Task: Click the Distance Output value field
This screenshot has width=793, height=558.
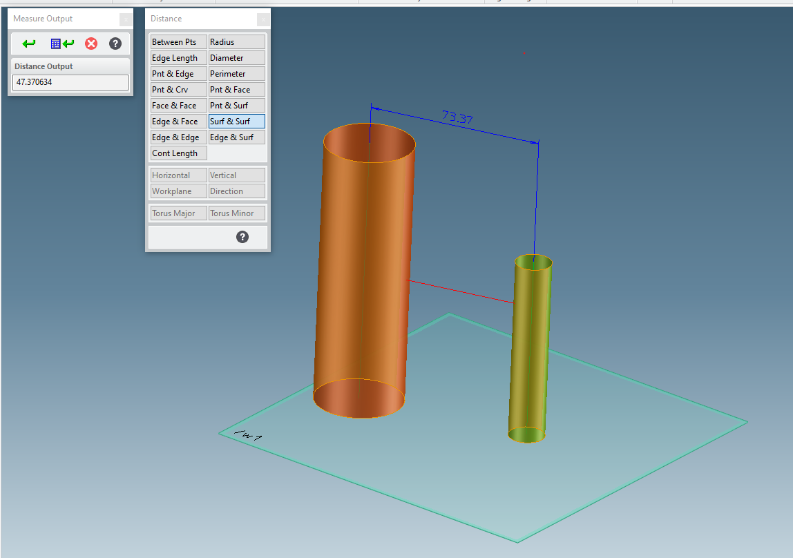Action: [70, 82]
